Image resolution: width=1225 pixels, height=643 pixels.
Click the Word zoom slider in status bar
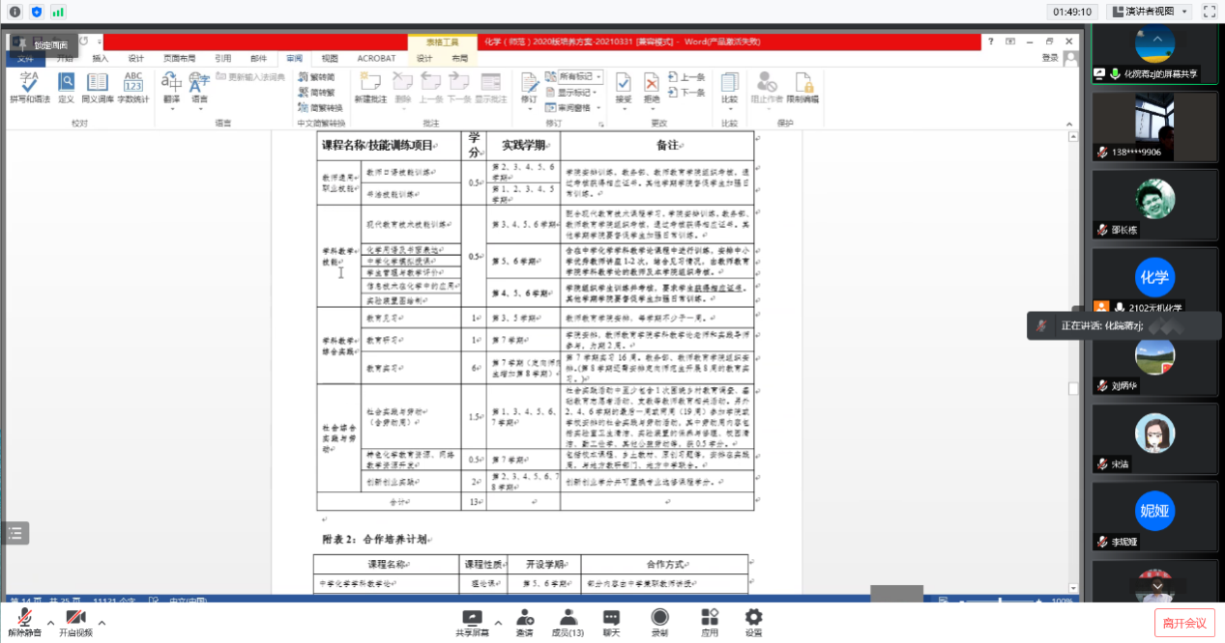[x=1001, y=601]
